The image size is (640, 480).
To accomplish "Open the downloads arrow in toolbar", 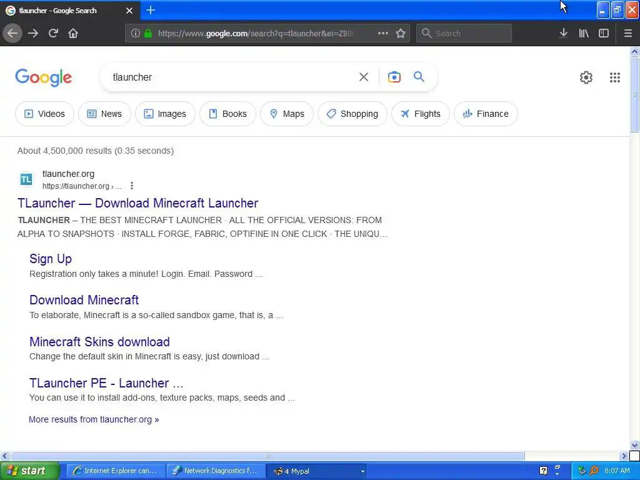I will click(563, 33).
